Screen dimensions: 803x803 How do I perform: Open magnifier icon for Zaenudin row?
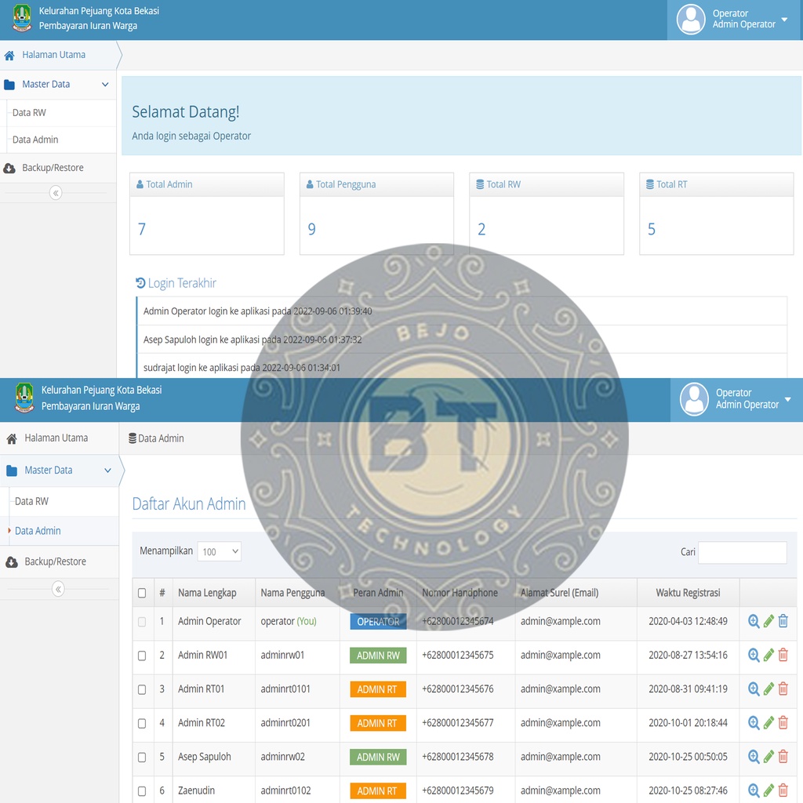[x=754, y=790]
